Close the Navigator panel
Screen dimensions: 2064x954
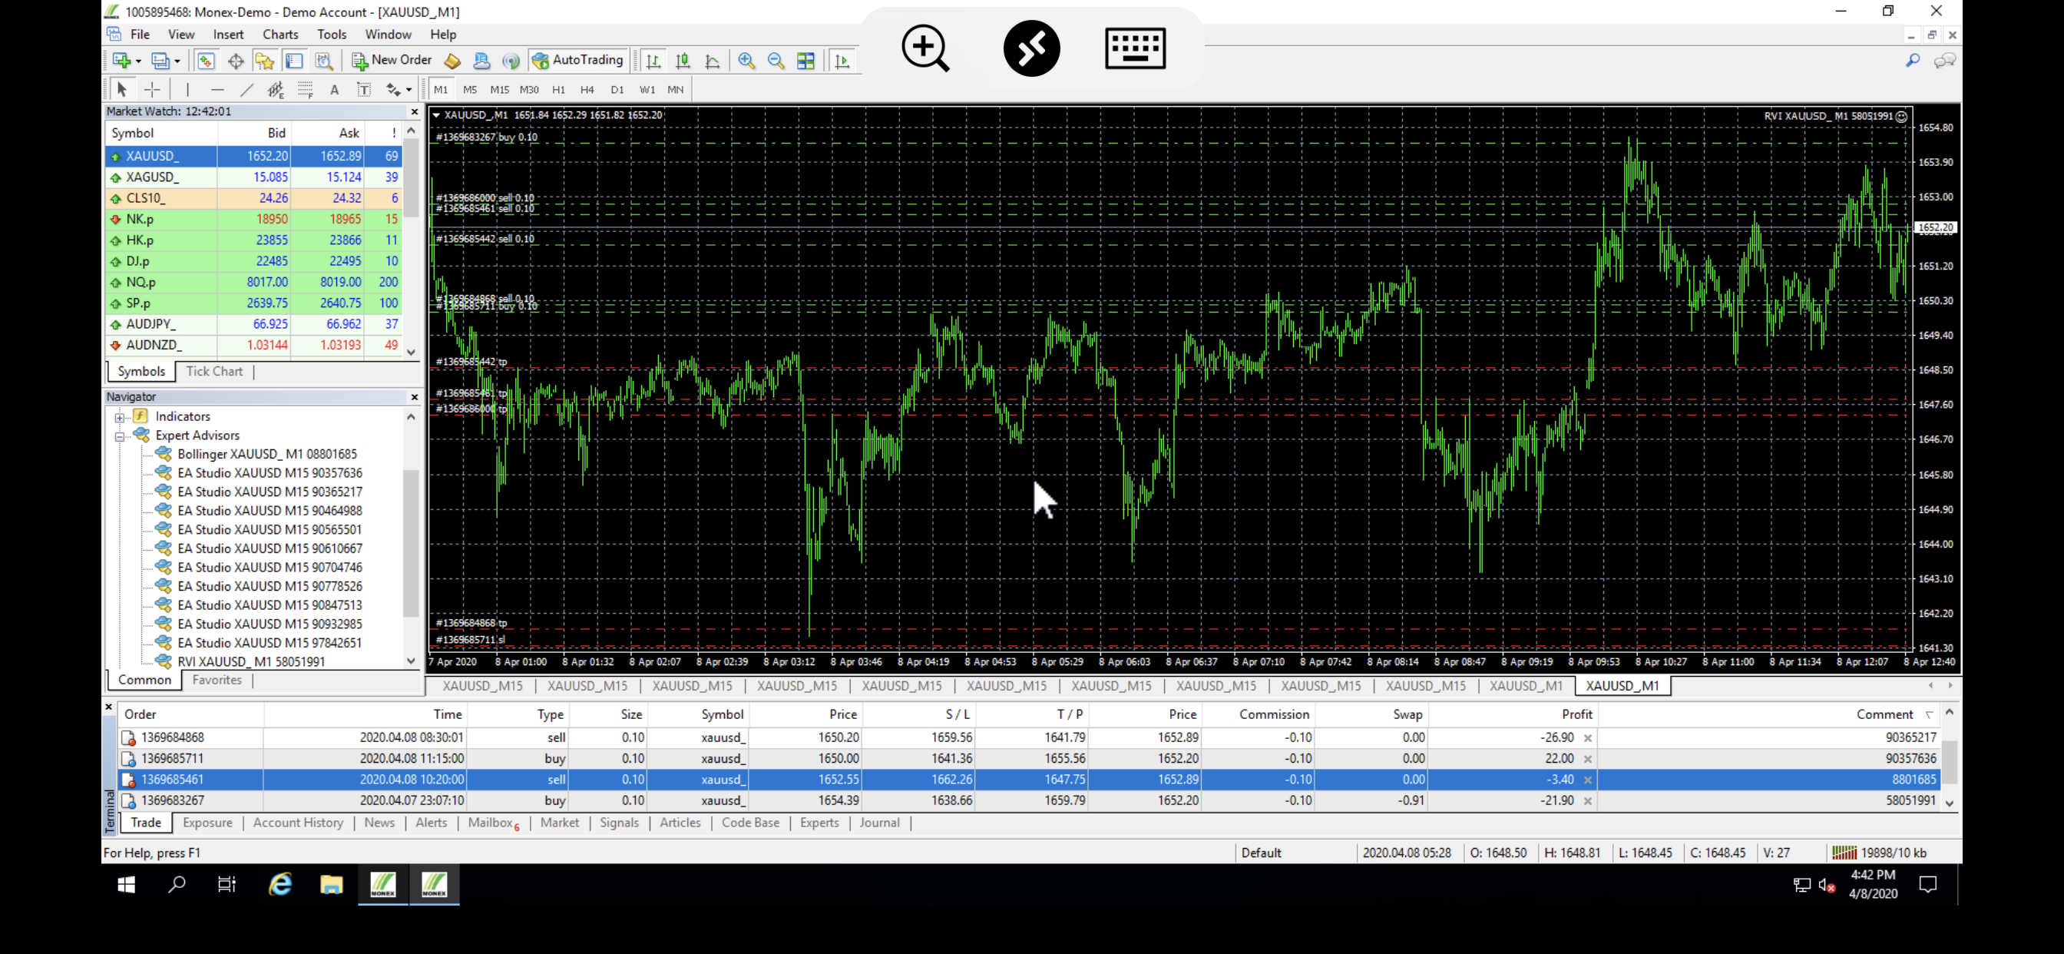(414, 397)
